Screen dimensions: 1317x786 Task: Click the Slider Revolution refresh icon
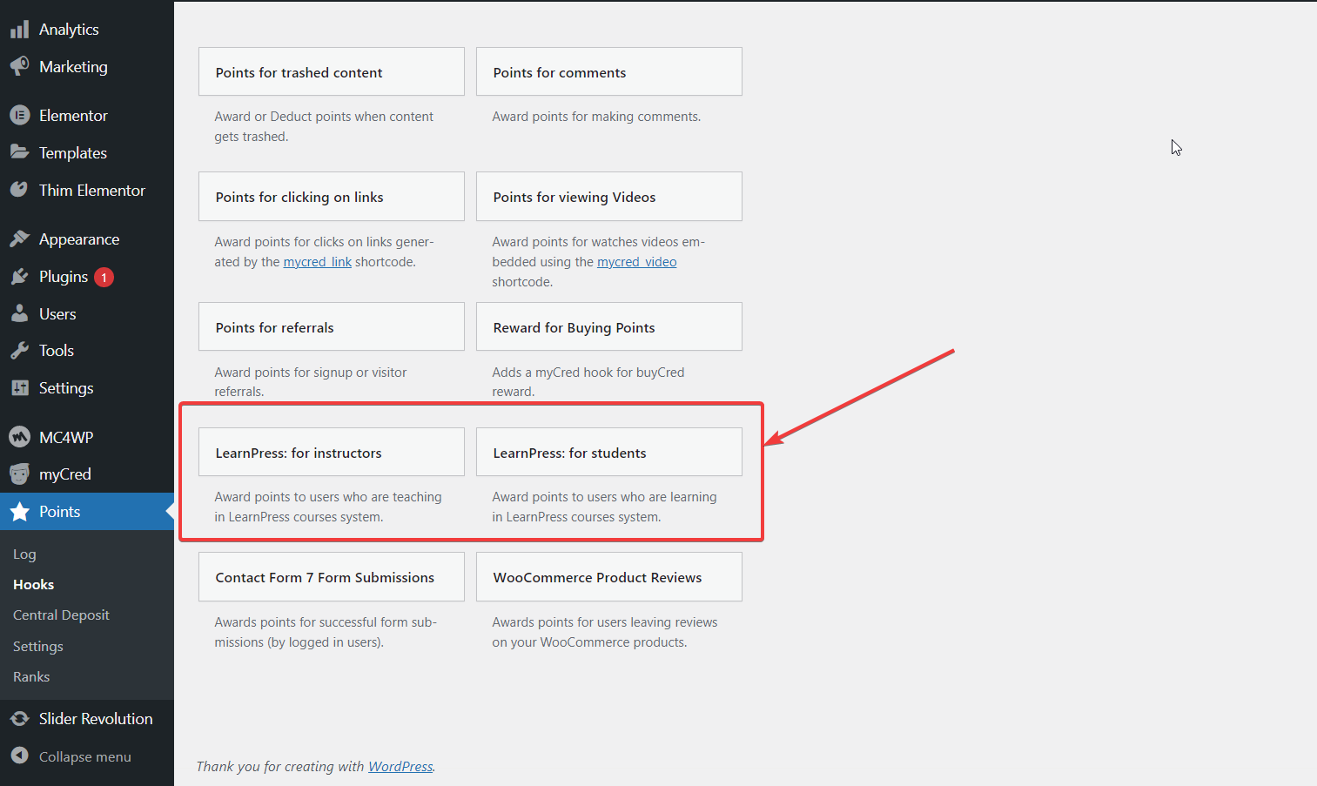pos(19,719)
